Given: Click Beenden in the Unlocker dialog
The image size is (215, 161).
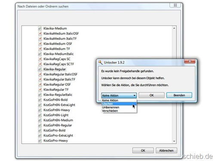Looking at the screenshot, I should pos(179,95).
